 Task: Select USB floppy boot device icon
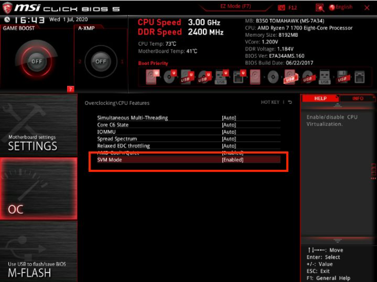[343, 77]
